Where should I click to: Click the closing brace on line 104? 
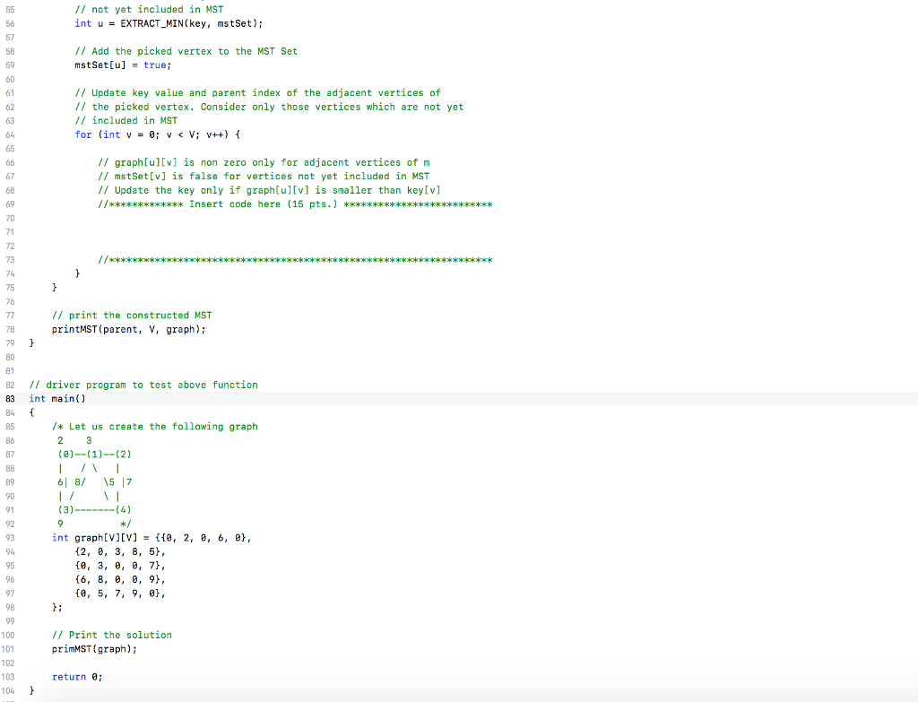coord(32,689)
